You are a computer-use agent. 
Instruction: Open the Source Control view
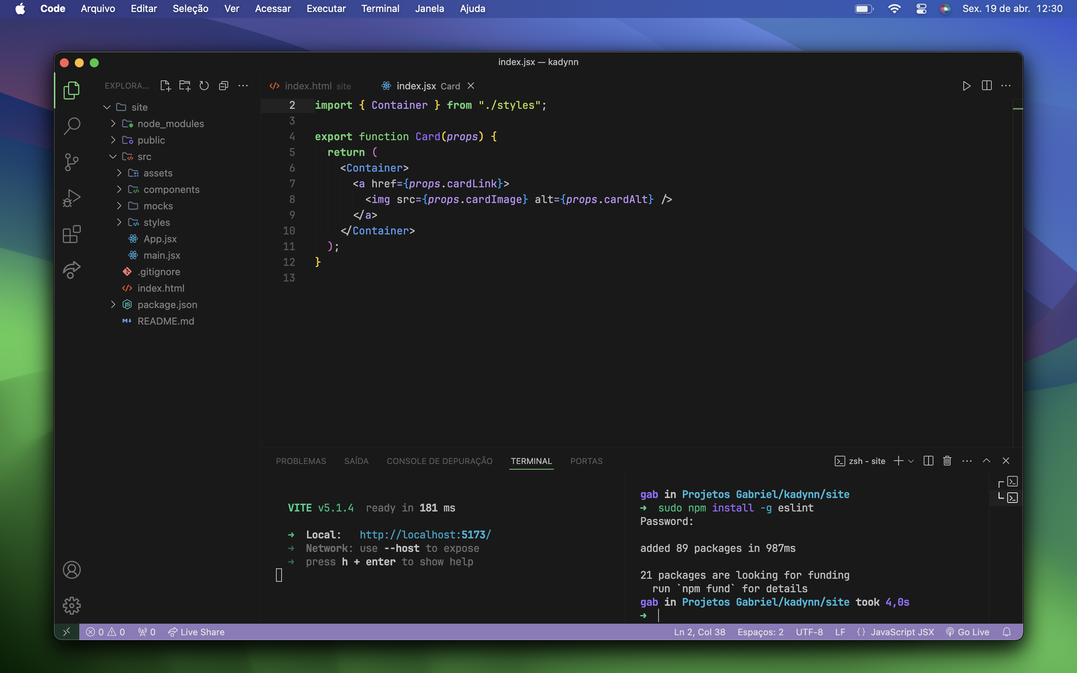point(72,162)
